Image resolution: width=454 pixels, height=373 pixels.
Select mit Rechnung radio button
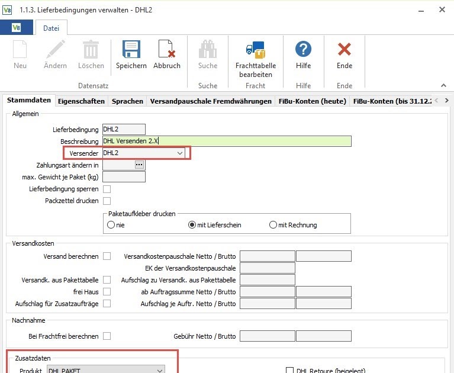(273, 225)
